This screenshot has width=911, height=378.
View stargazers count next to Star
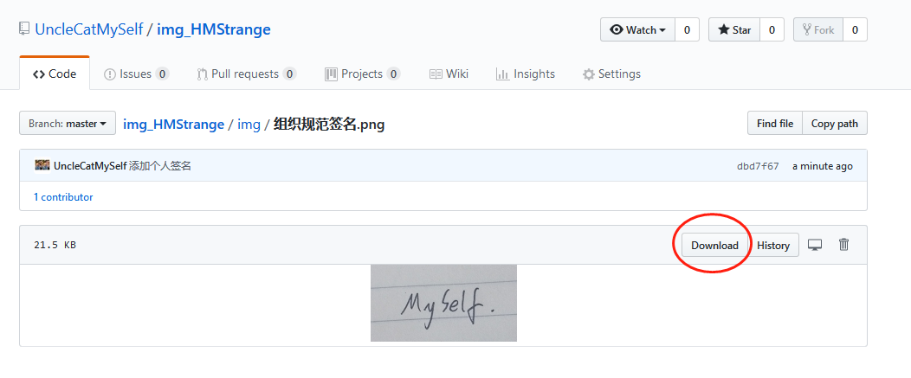click(x=772, y=29)
